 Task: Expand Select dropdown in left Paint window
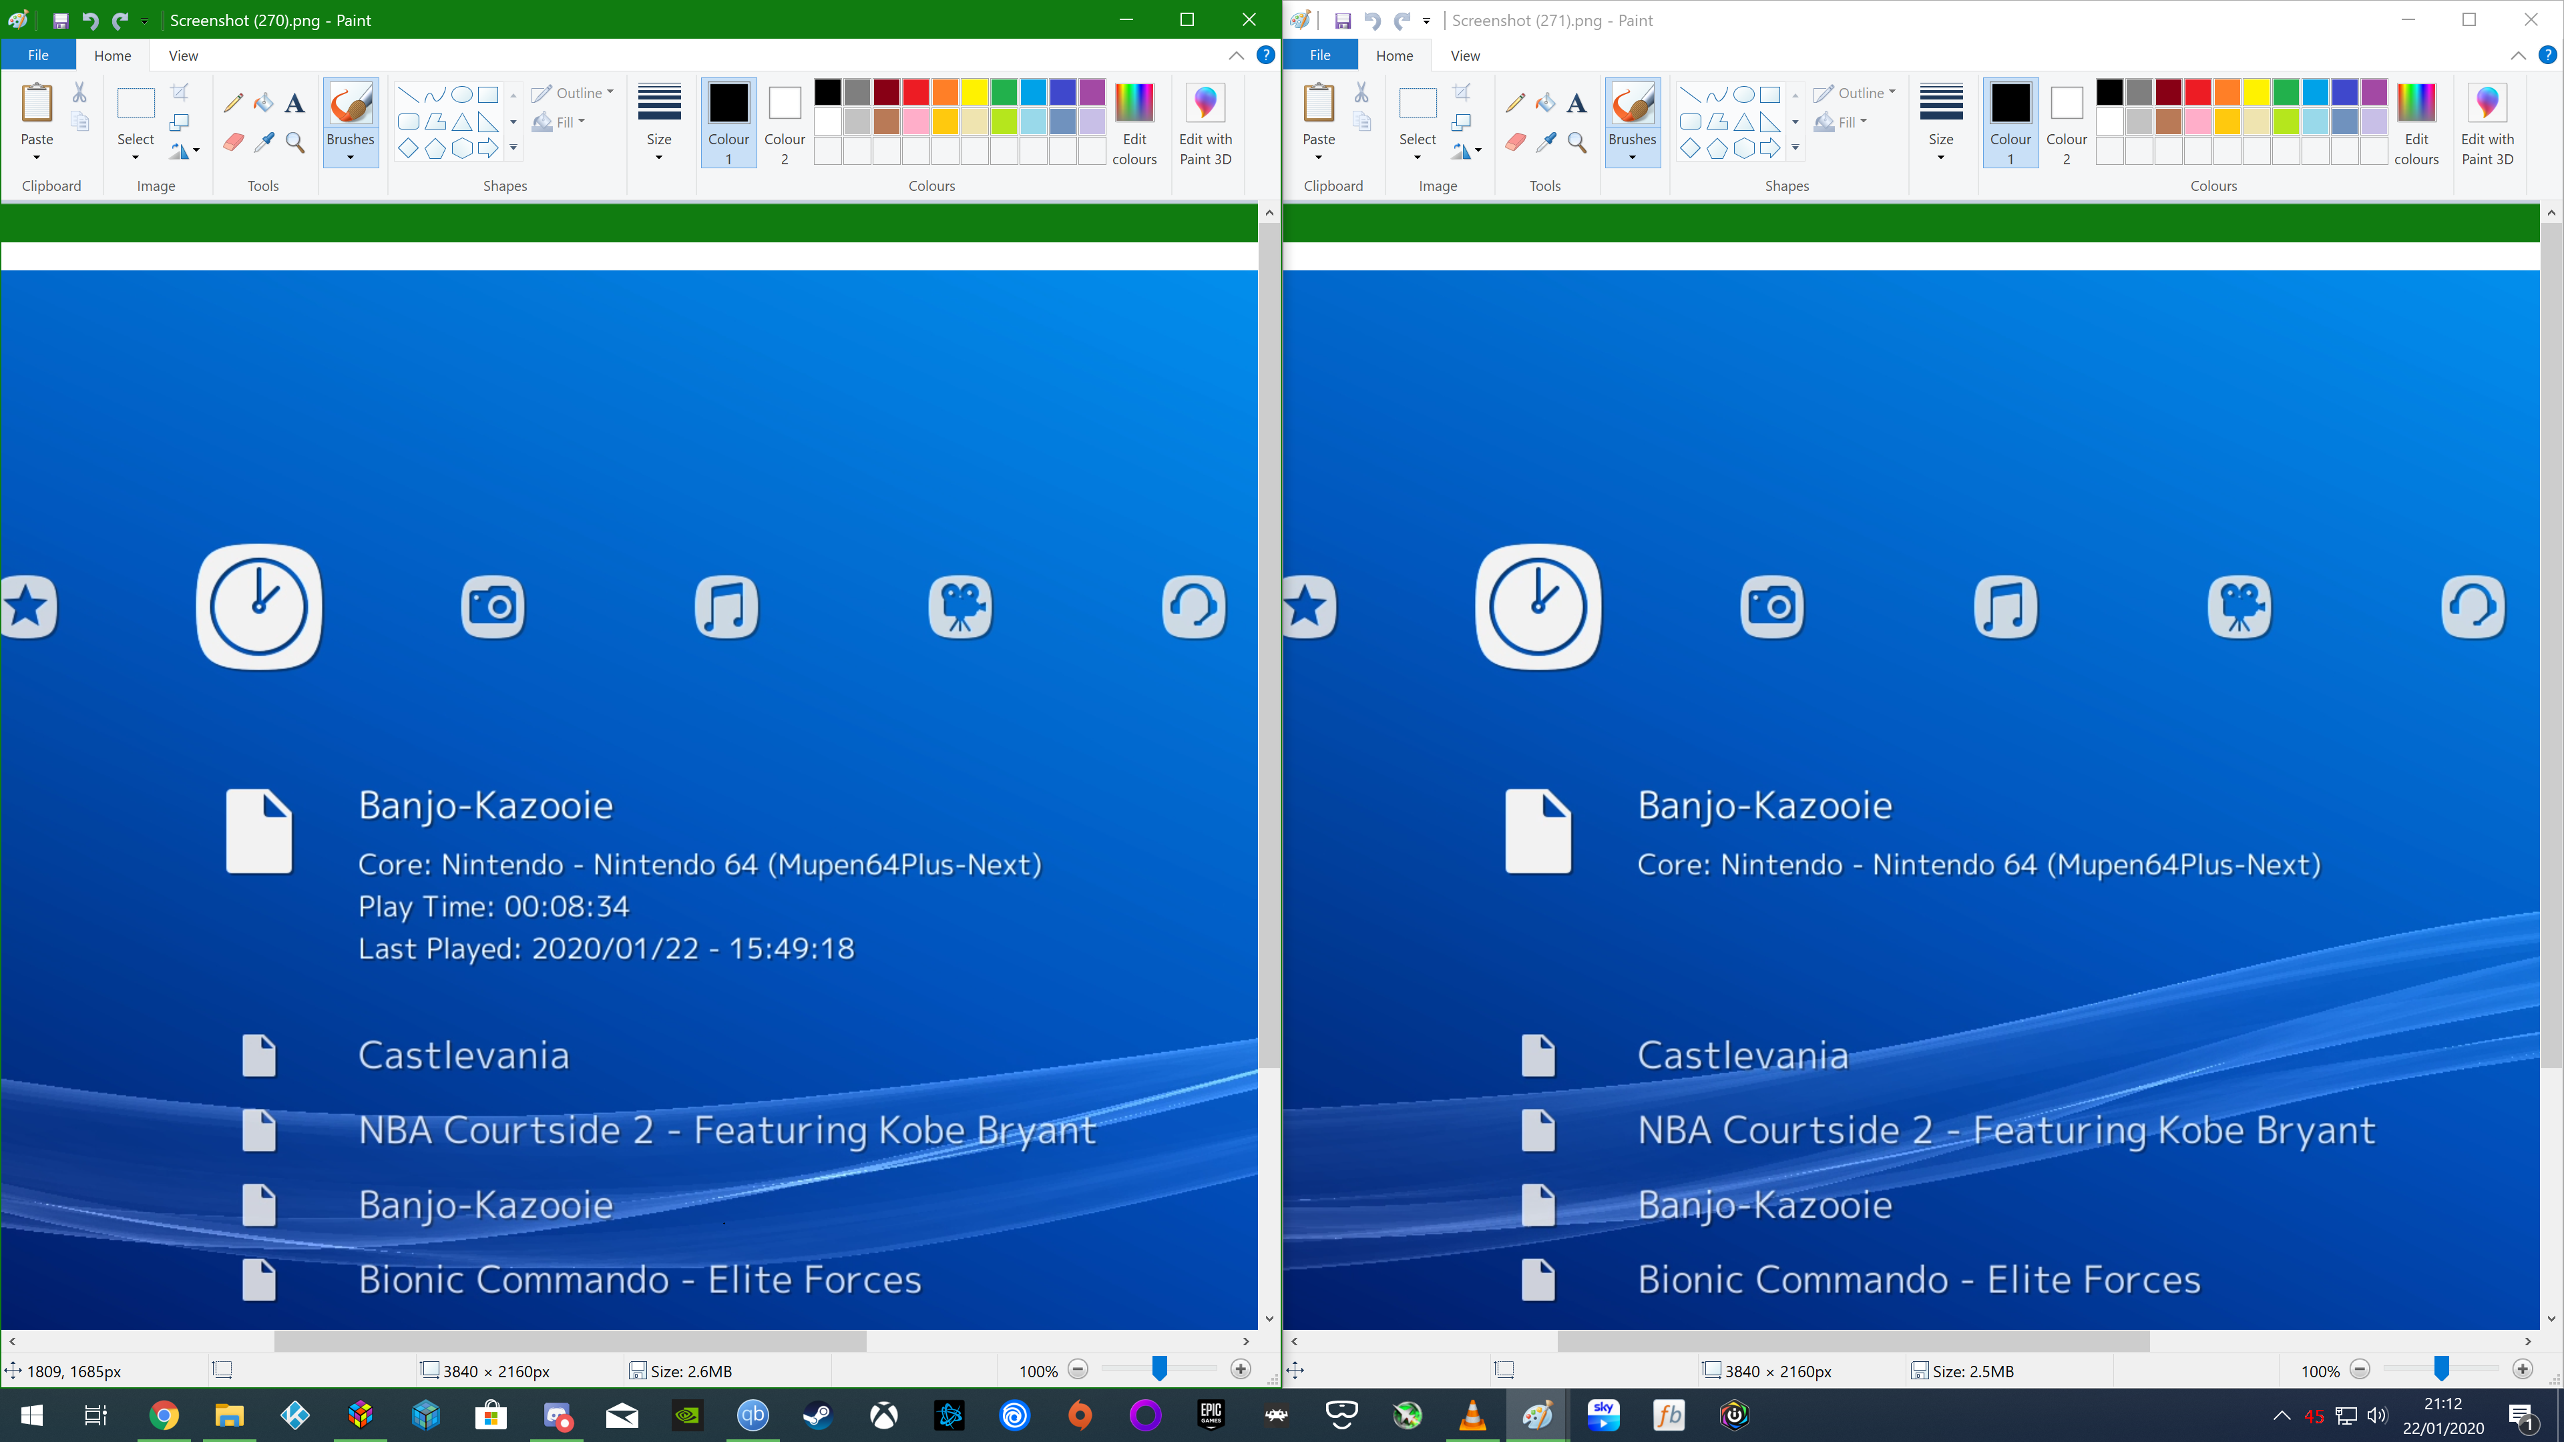pos(136,148)
